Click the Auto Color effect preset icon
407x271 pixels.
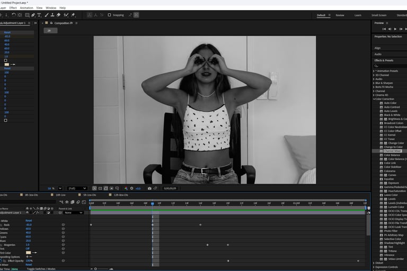click(382, 103)
